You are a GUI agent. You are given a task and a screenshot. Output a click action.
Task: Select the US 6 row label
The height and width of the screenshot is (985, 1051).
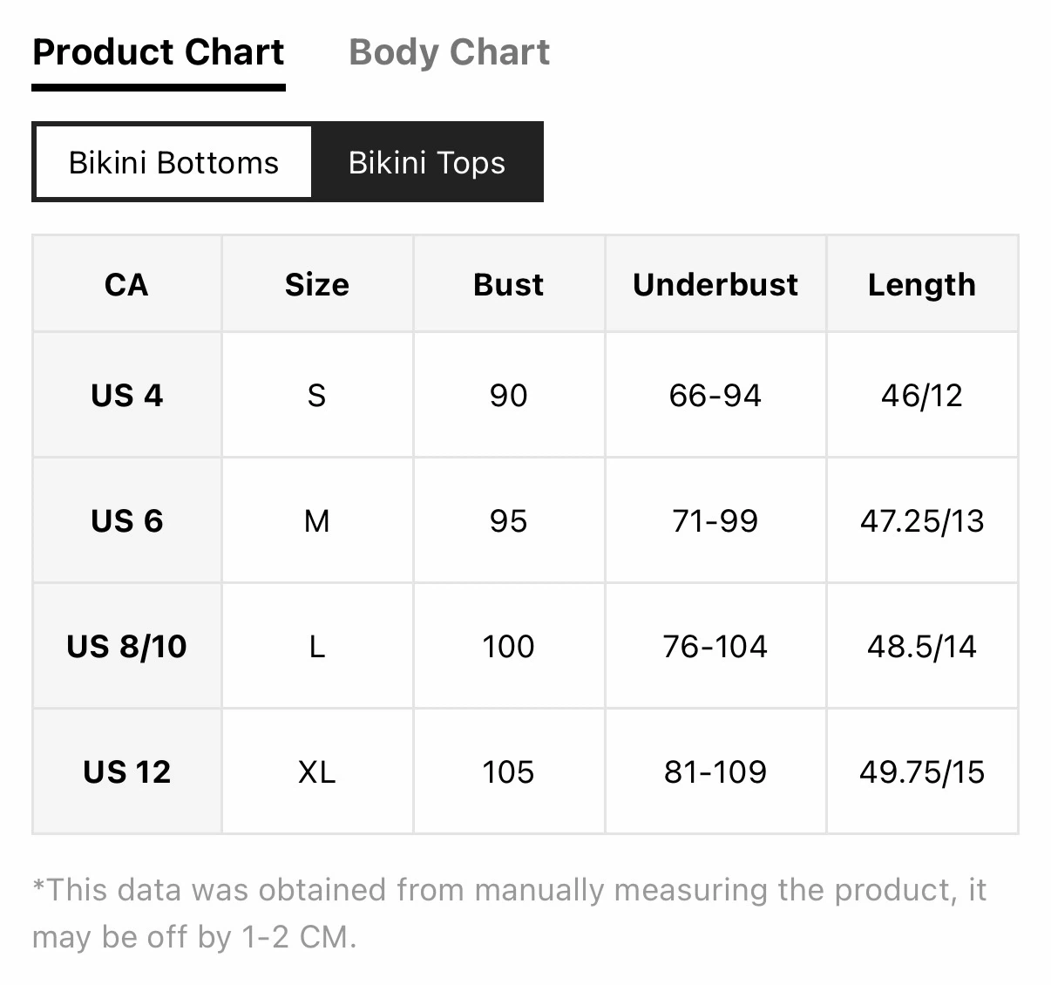click(x=126, y=520)
